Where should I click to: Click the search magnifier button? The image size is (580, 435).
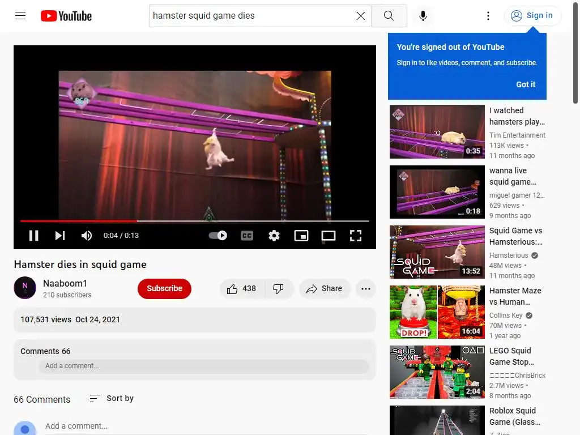click(x=389, y=15)
